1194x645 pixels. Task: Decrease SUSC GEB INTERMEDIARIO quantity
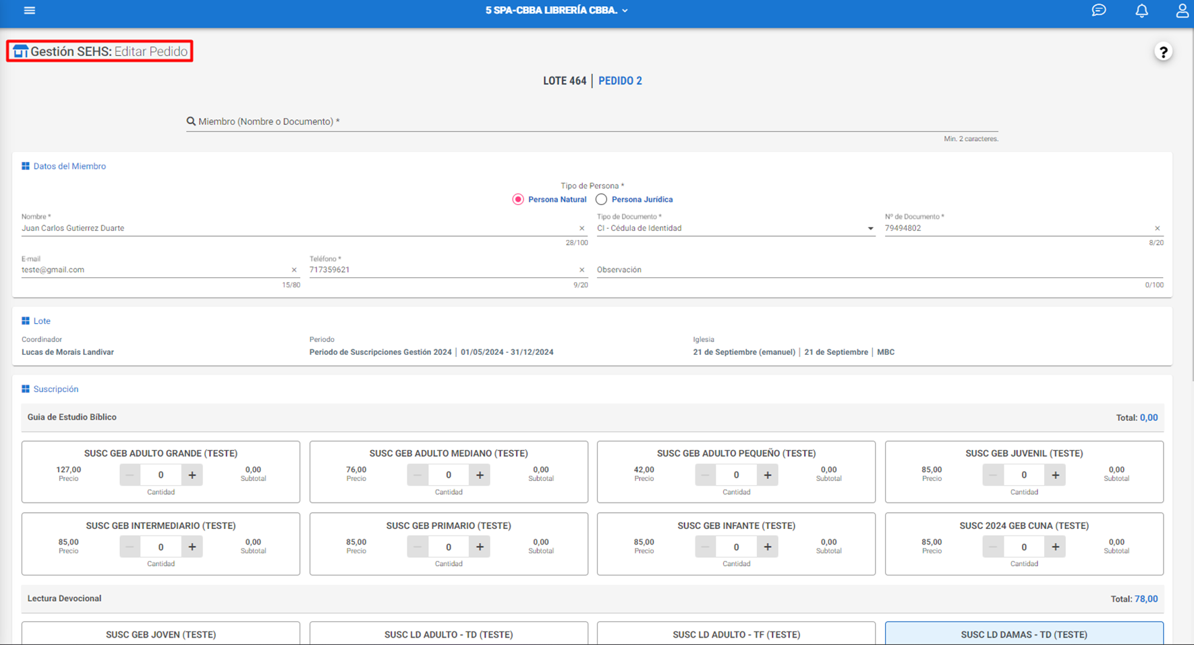(x=130, y=546)
